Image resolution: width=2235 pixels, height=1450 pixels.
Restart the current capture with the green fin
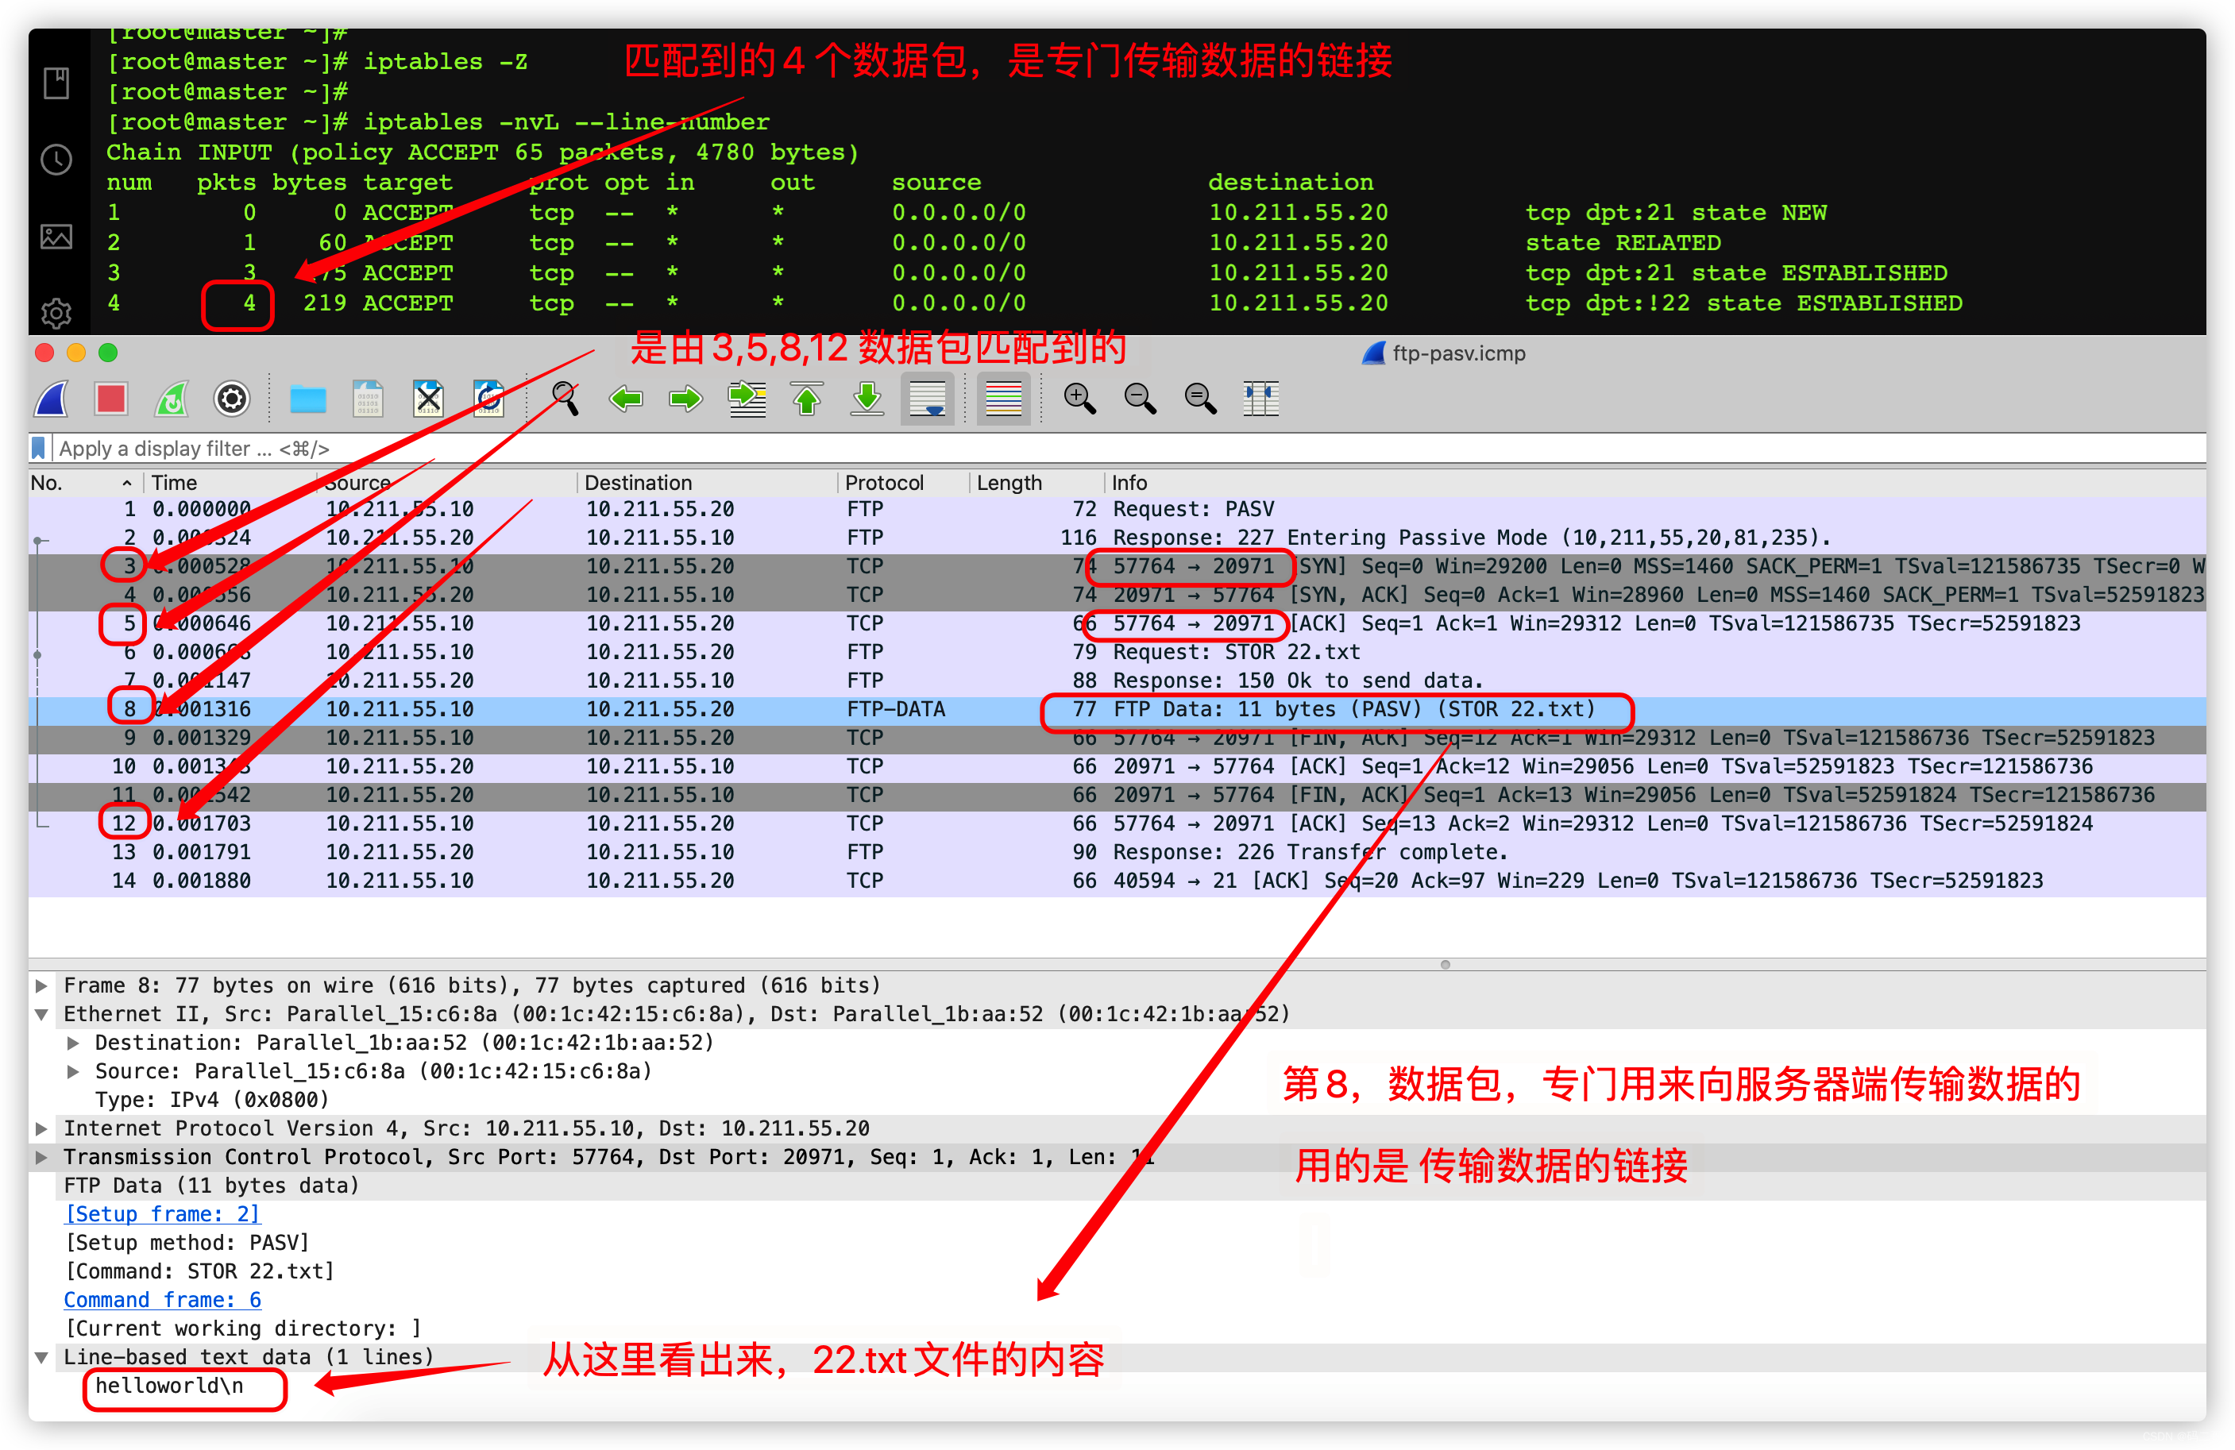tap(172, 399)
